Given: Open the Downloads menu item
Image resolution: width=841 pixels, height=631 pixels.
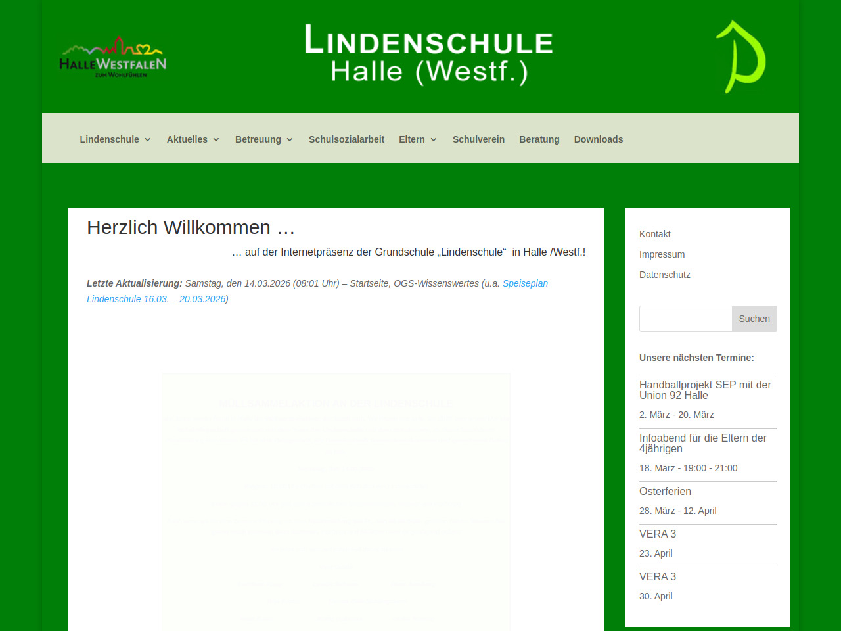Looking at the screenshot, I should [x=598, y=139].
